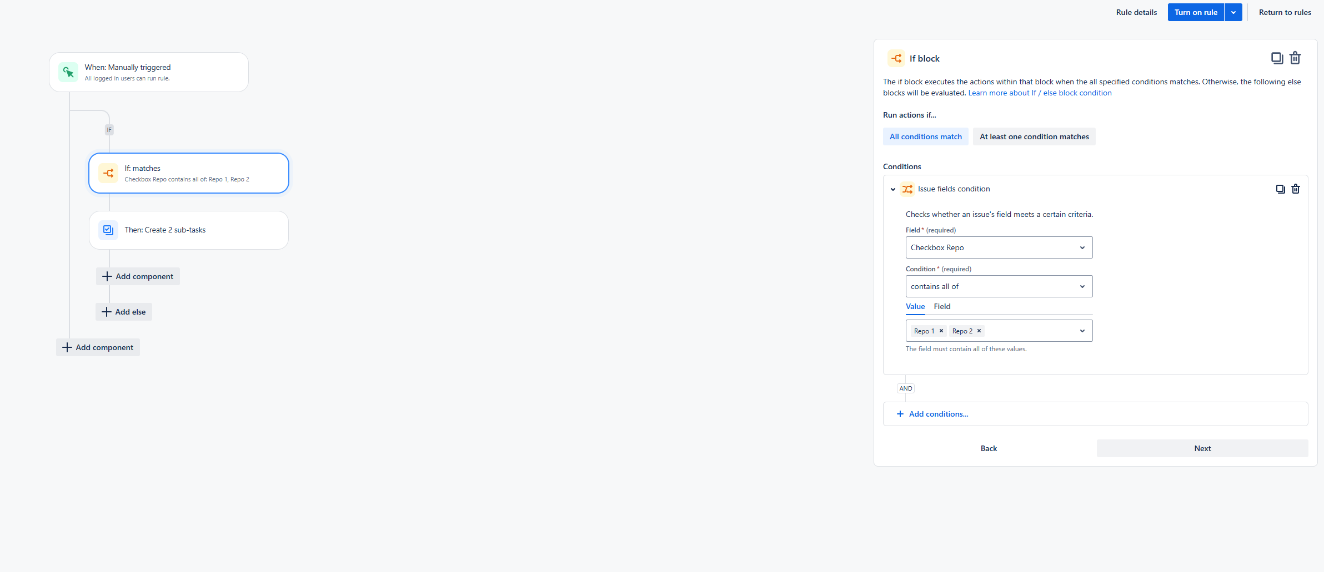Image resolution: width=1324 pixels, height=572 pixels.
Task: Click the sub-tasks icon on Then block
Action: point(108,230)
